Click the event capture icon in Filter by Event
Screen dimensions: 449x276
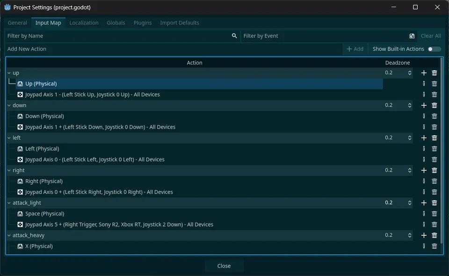pyautogui.click(x=412, y=36)
